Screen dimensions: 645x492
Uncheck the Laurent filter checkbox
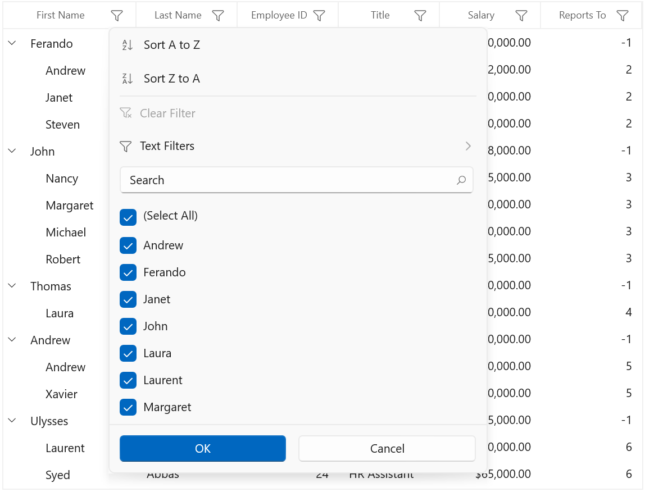pos(128,380)
